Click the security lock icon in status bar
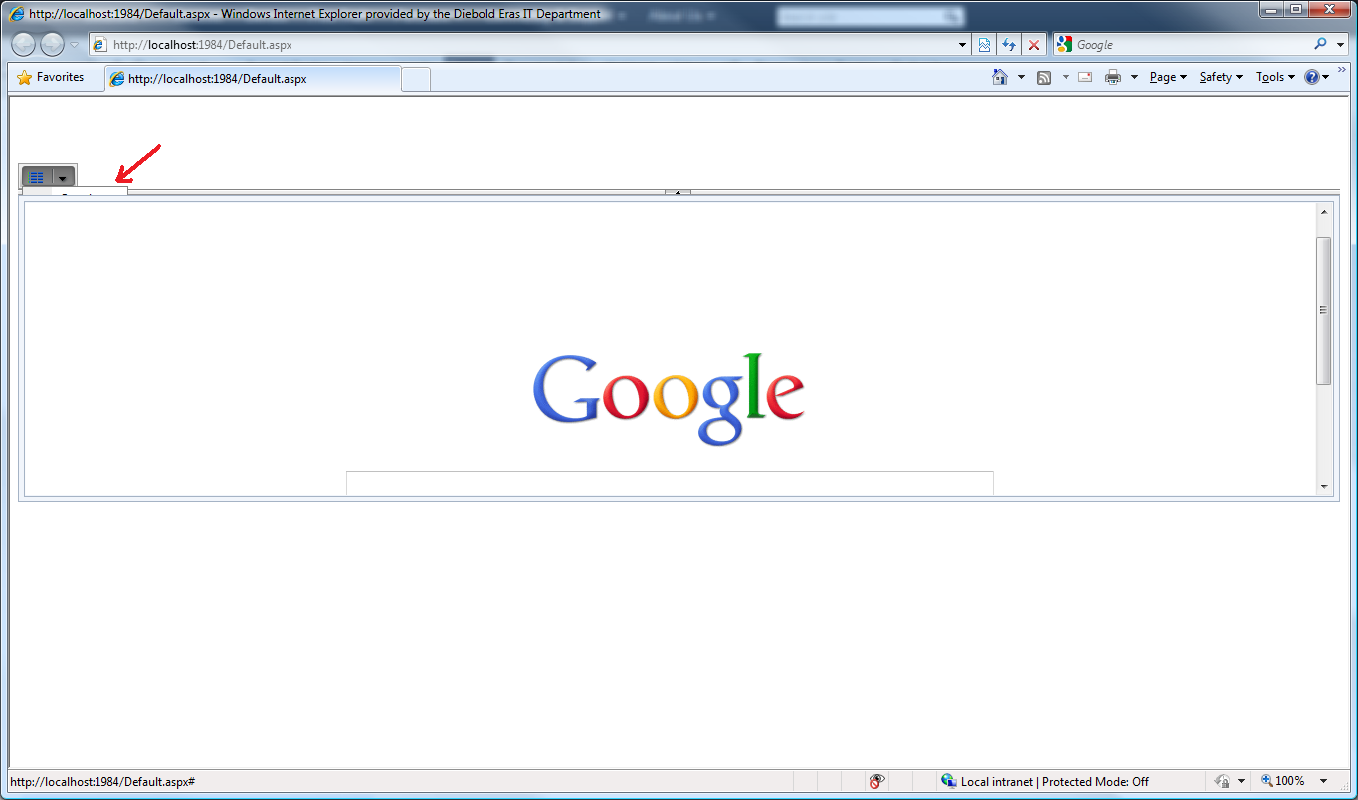The image size is (1358, 800). [1223, 781]
